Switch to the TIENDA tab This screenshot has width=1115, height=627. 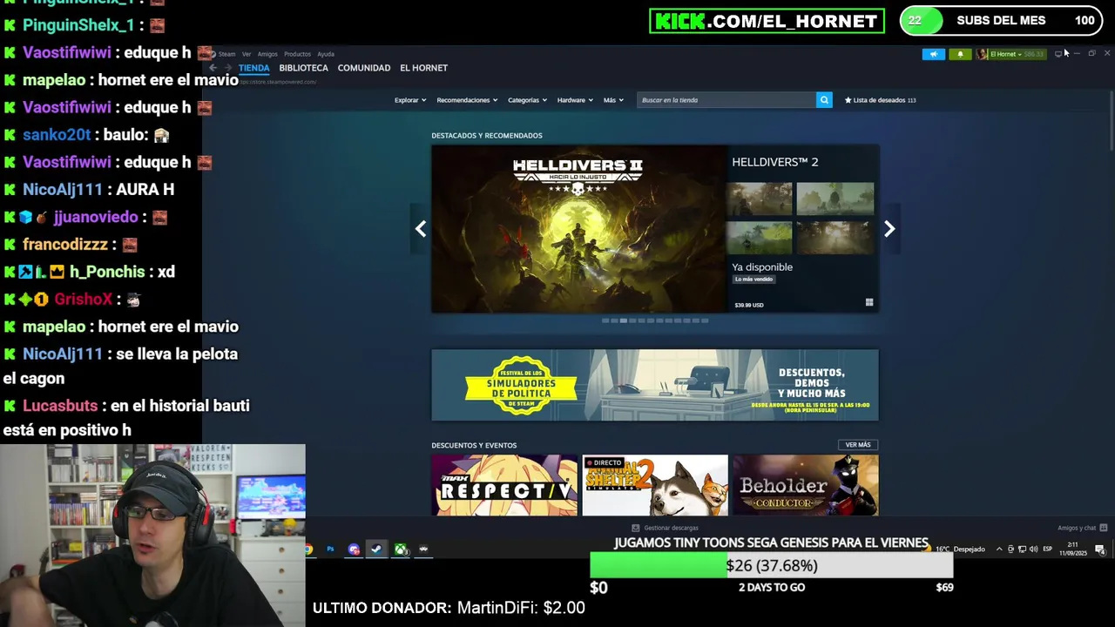click(254, 68)
